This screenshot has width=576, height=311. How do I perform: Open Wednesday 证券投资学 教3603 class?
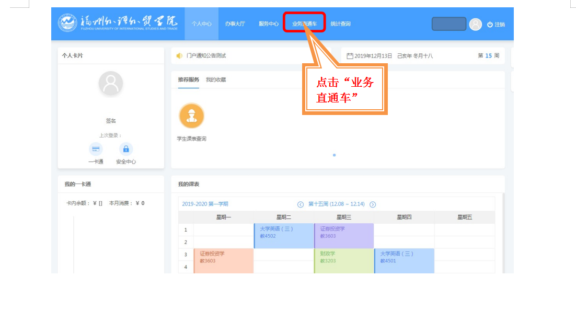tap(344, 236)
